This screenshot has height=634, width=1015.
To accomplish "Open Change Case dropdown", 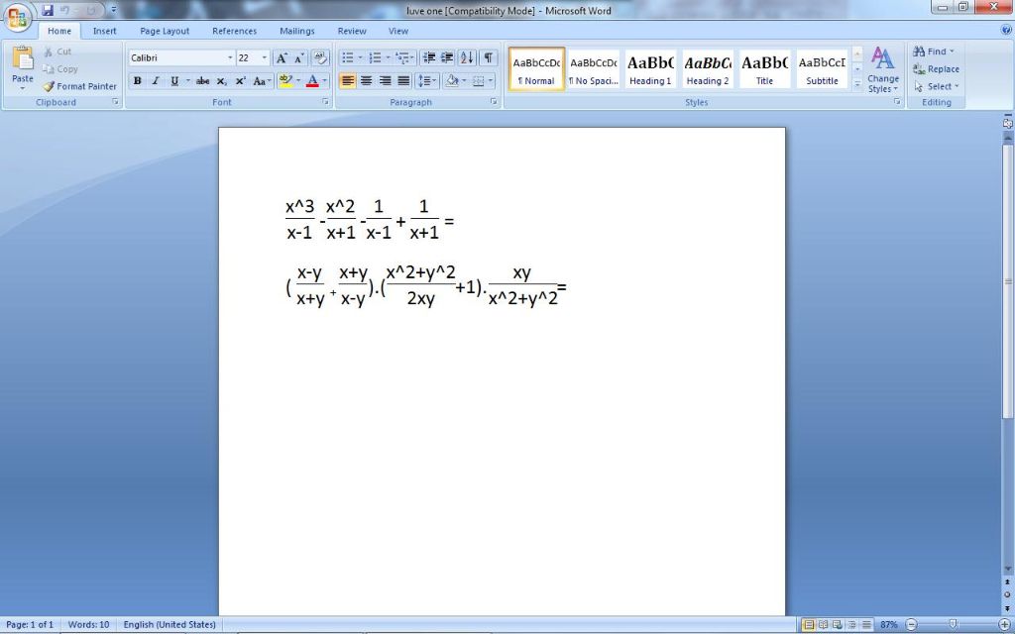I will point(261,81).
